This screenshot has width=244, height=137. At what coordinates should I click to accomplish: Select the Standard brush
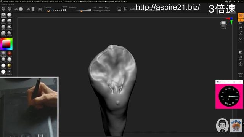pos(3,15)
